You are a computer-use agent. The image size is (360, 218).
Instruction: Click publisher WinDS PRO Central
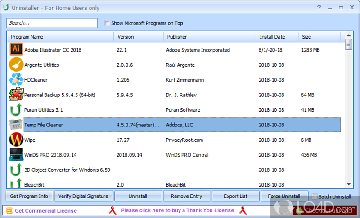187,155
